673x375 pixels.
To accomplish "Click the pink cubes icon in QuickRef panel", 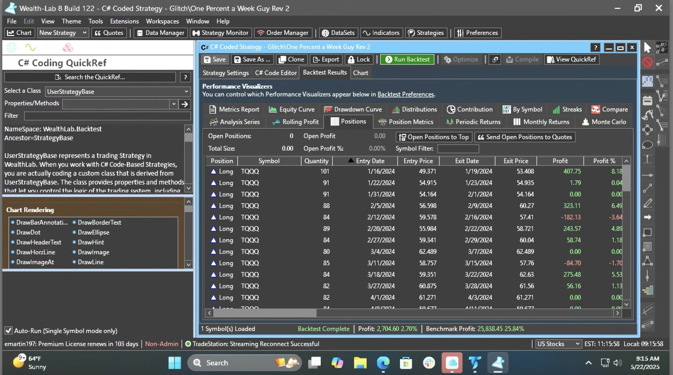I will click(x=68, y=47).
